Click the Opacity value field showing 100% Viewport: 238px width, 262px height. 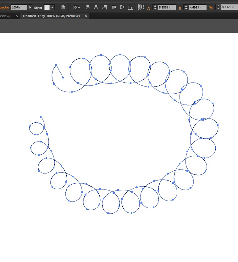tap(19, 7)
